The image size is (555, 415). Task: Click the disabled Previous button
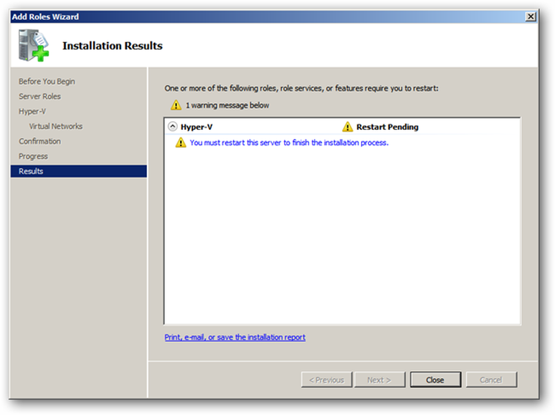327,379
